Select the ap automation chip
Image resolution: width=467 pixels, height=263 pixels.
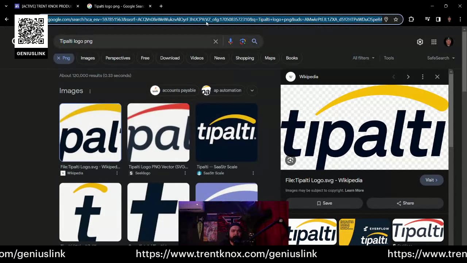coord(222,90)
